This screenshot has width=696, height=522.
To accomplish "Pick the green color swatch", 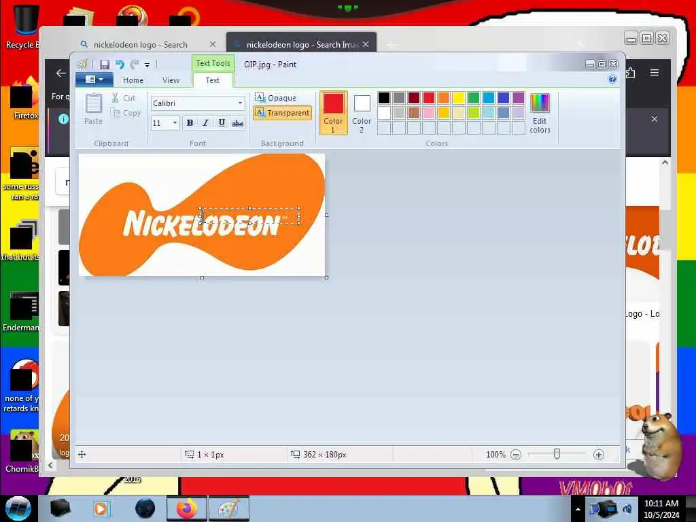I will tap(474, 98).
